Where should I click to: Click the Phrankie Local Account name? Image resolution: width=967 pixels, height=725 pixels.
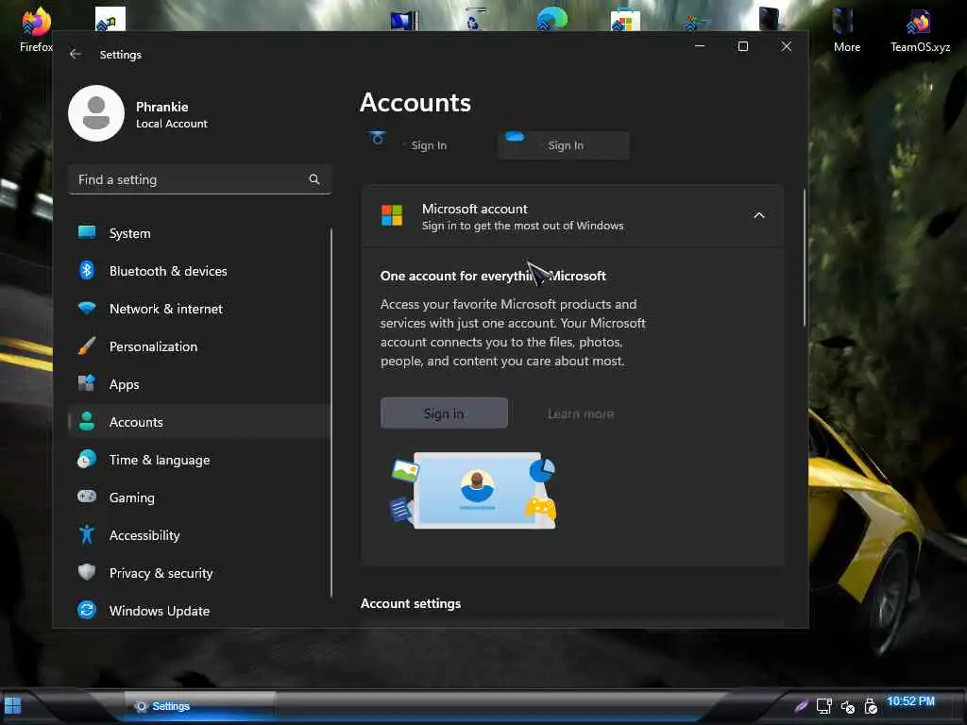172,114
